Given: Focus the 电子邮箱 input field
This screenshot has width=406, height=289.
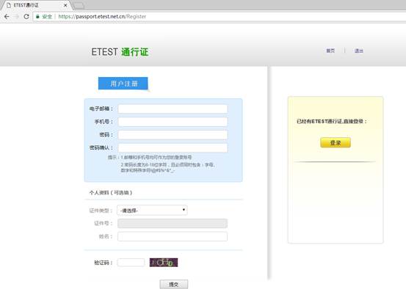Looking at the screenshot, I should click(x=173, y=109).
